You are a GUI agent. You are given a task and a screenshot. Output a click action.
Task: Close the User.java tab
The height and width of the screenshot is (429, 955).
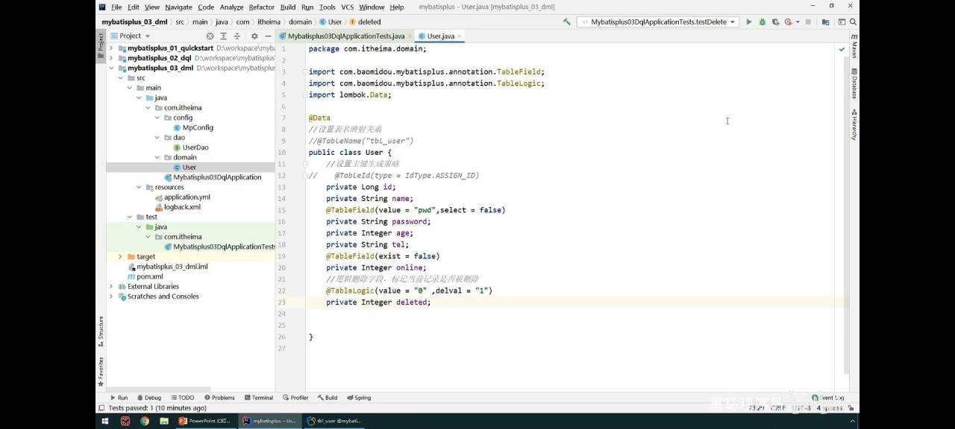click(460, 36)
